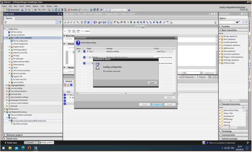Click the Save project toolbar button
This screenshot has height=152, width=252.
point(13,10)
